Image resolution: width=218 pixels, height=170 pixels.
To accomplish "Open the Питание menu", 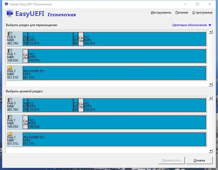I will [182, 12].
